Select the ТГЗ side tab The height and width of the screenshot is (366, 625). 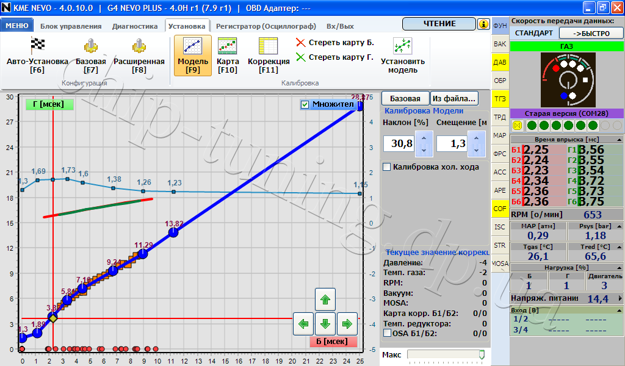[x=500, y=99]
